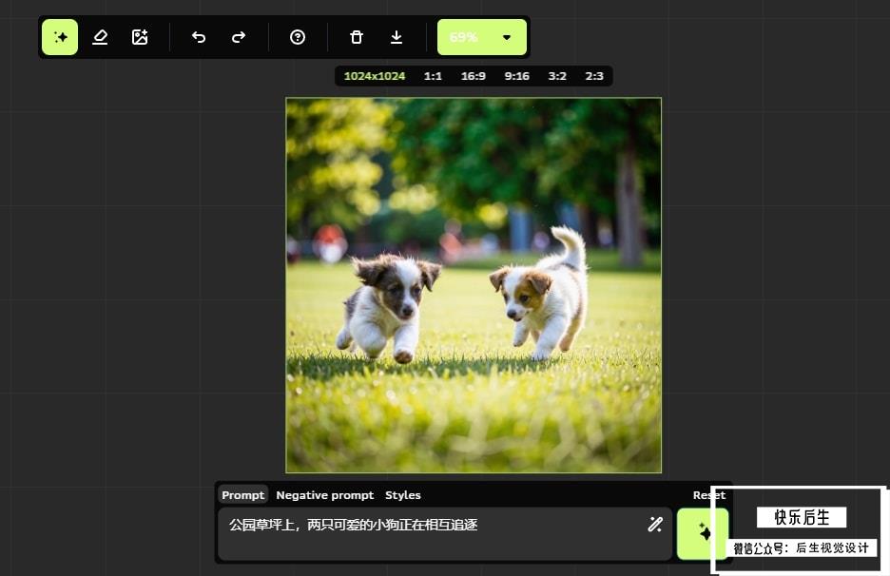Choose the 1:1 aspect ratio
The width and height of the screenshot is (890, 576).
tap(433, 76)
